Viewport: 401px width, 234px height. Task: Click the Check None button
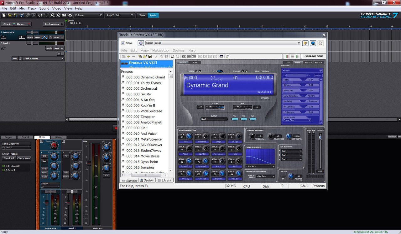[24, 158]
